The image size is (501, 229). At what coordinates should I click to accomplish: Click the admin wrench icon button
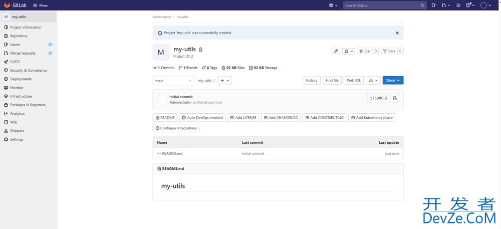pyautogui.click(x=336, y=51)
